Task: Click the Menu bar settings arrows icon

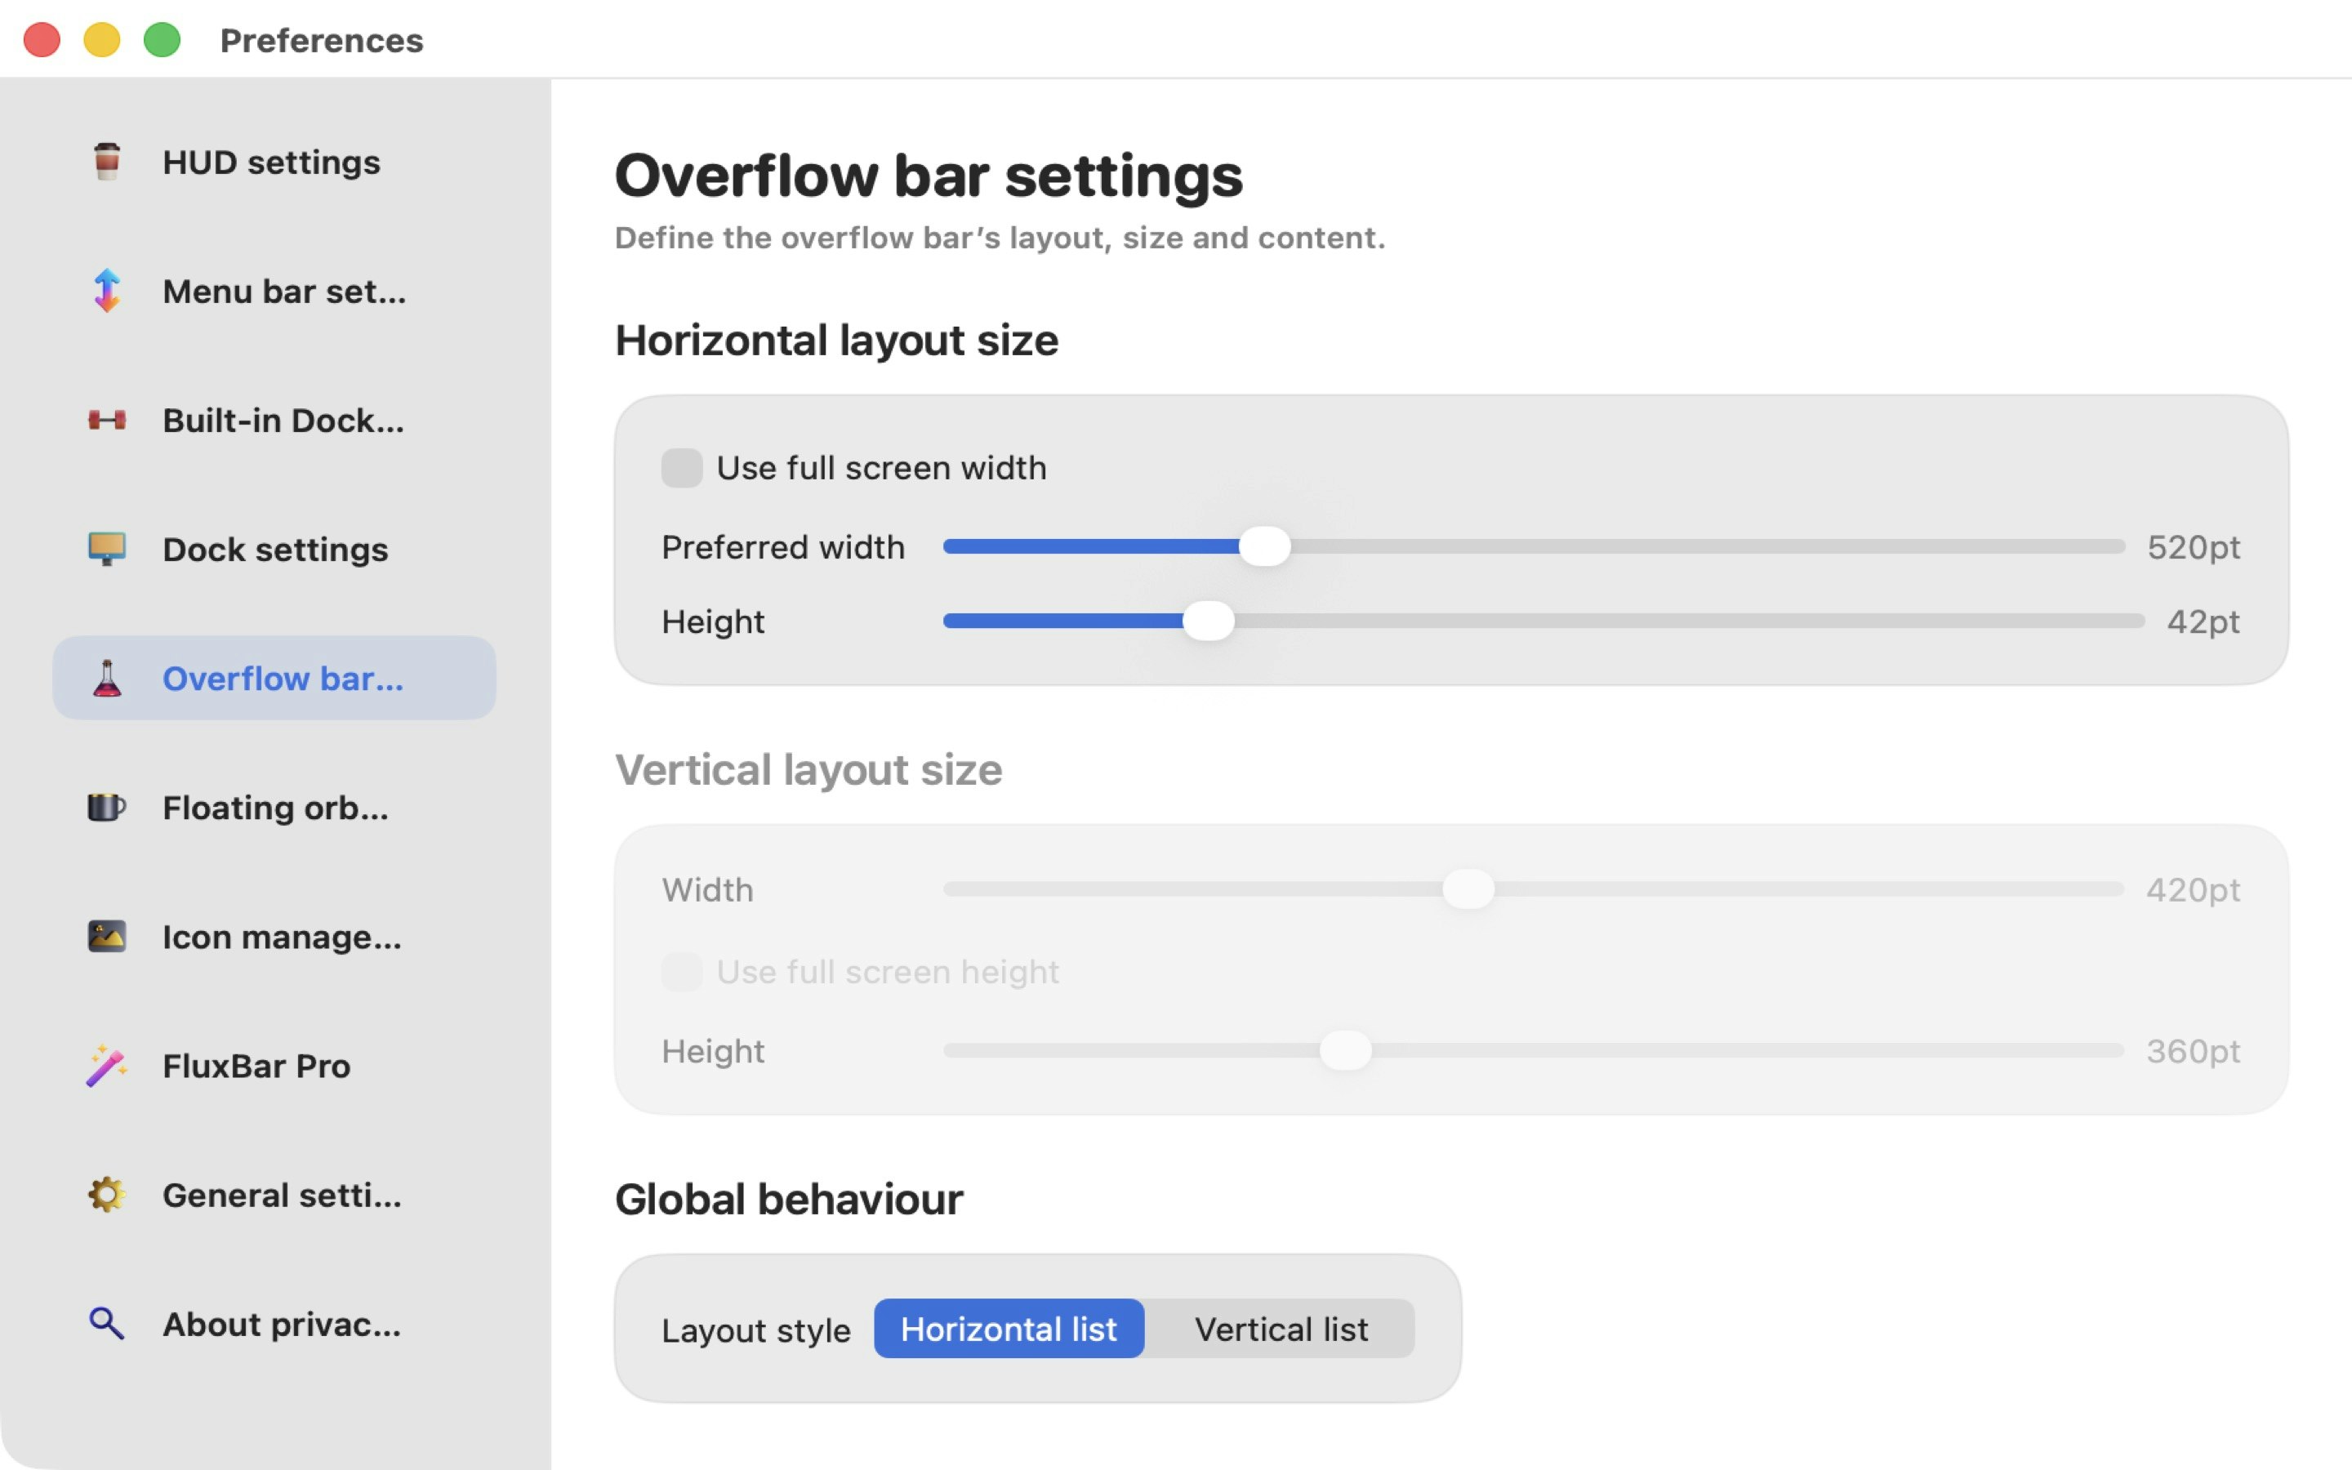Action: (x=107, y=291)
